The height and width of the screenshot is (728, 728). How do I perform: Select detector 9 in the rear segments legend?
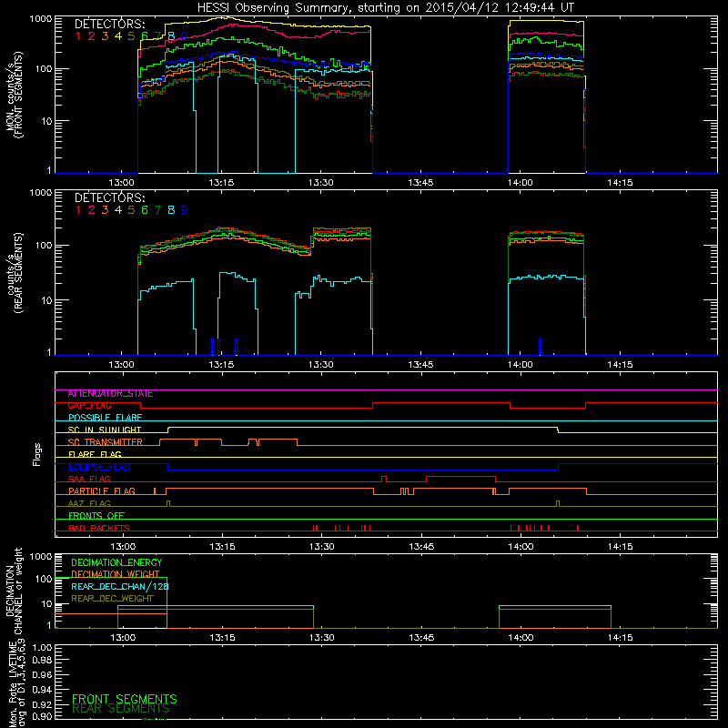click(x=185, y=210)
